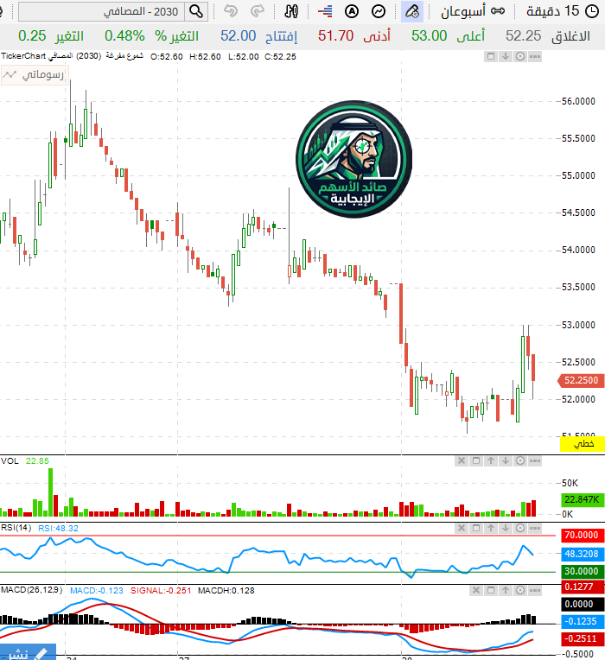Open the chart type candlestick icon
Screen dimensions: 605x660
(x=291, y=11)
